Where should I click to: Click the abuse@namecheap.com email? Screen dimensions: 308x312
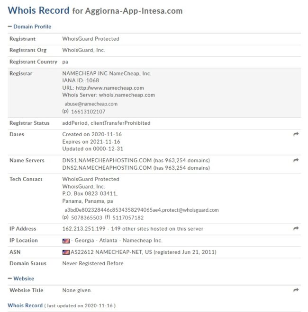[x=91, y=104]
